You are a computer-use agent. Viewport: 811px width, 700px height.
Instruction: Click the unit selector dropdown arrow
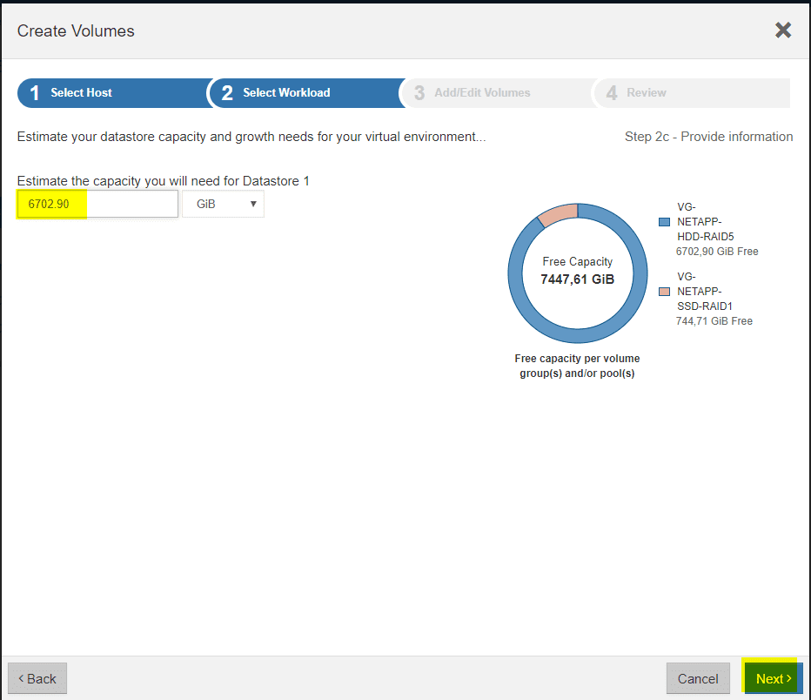(253, 204)
